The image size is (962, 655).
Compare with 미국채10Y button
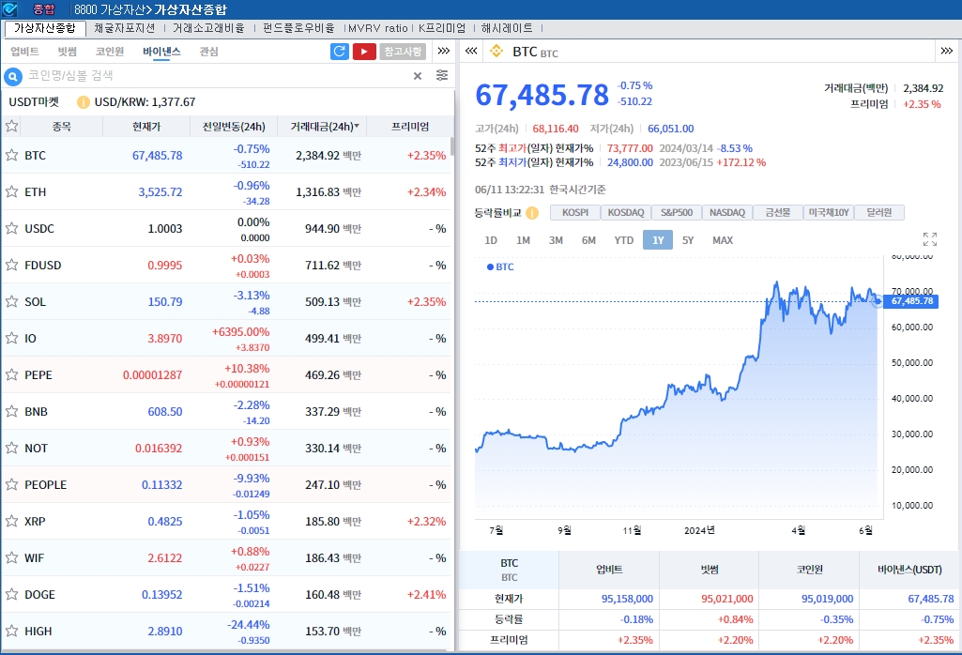point(829,213)
